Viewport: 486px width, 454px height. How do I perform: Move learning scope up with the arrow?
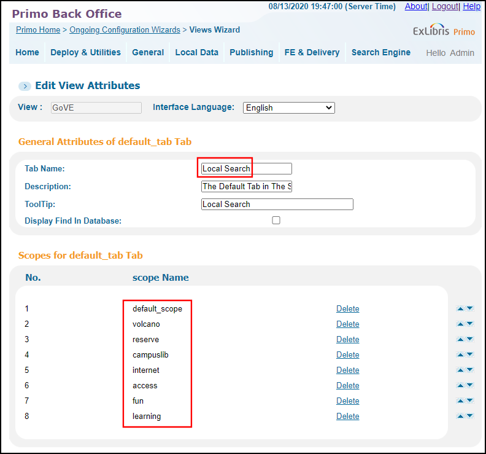[460, 416]
